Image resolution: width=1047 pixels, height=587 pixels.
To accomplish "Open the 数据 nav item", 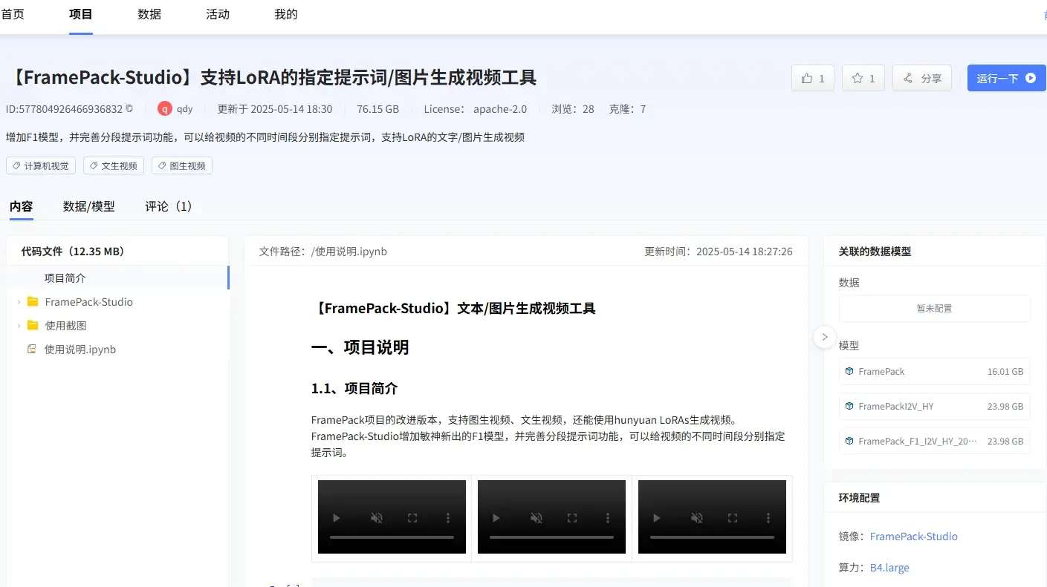I will (x=149, y=14).
